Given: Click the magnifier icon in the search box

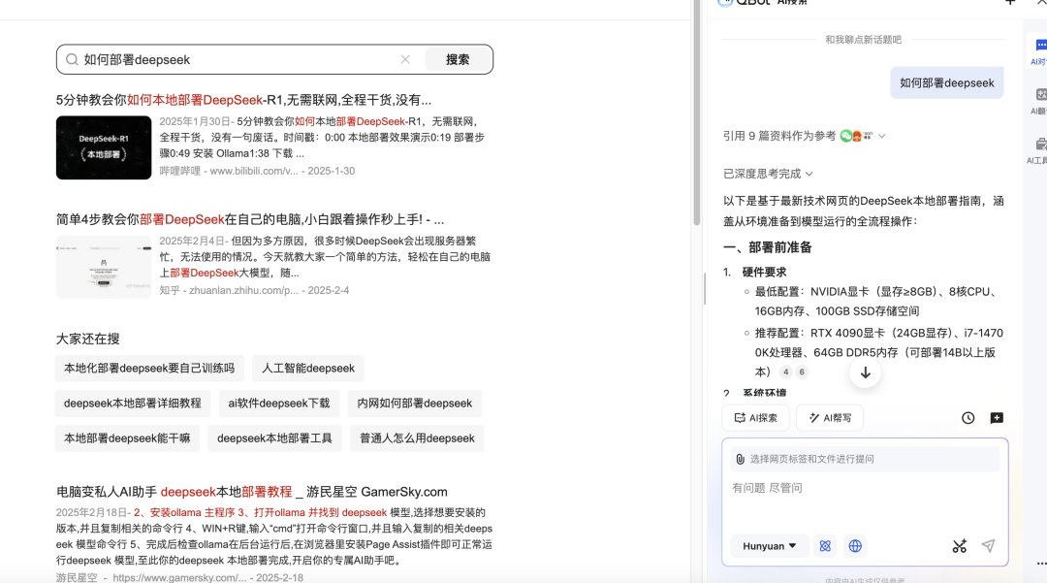Looking at the screenshot, I should 72,59.
